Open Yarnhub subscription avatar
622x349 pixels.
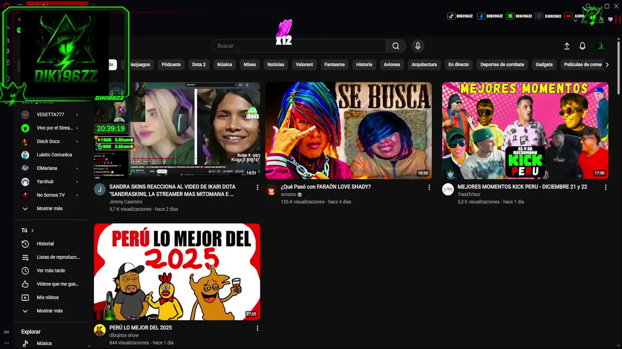[25, 182]
